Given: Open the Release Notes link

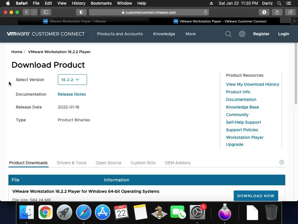Looking at the screenshot, I should pyautogui.click(x=72, y=94).
